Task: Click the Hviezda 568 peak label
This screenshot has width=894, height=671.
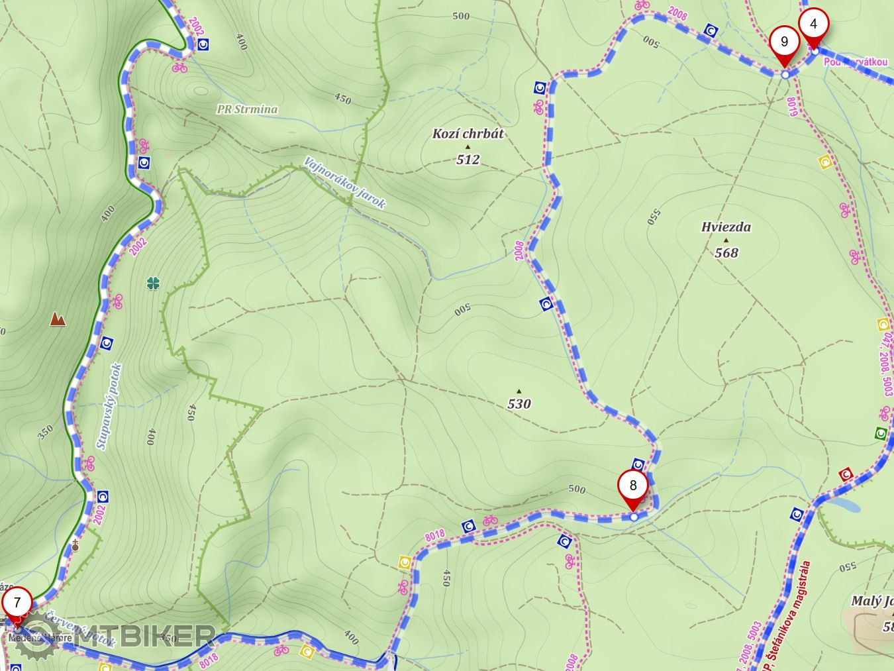Action: [x=726, y=239]
